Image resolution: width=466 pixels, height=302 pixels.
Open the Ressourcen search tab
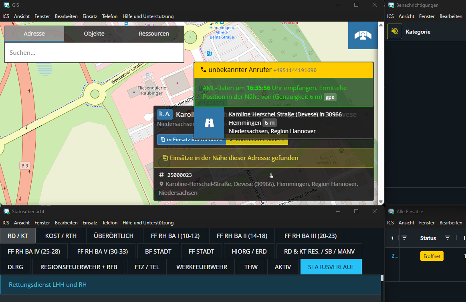[154, 34]
